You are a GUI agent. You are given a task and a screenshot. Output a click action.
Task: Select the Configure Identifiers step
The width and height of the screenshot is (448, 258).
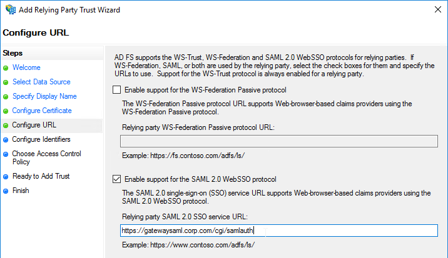(x=41, y=139)
